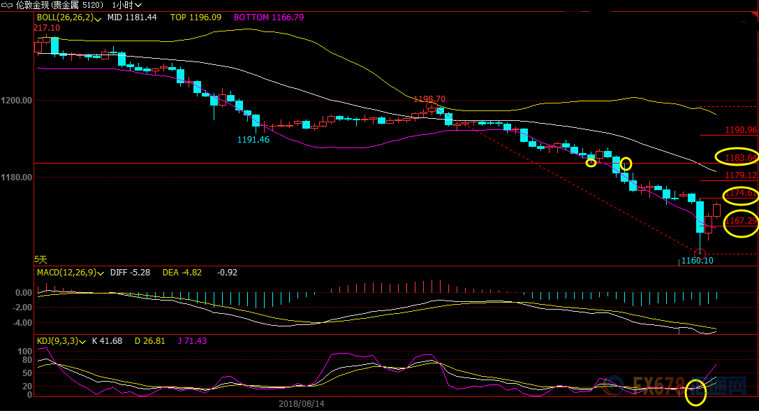This screenshot has width=759, height=411.
Task: Click the link icon beside 伦敦金现 title
Action: point(7,6)
